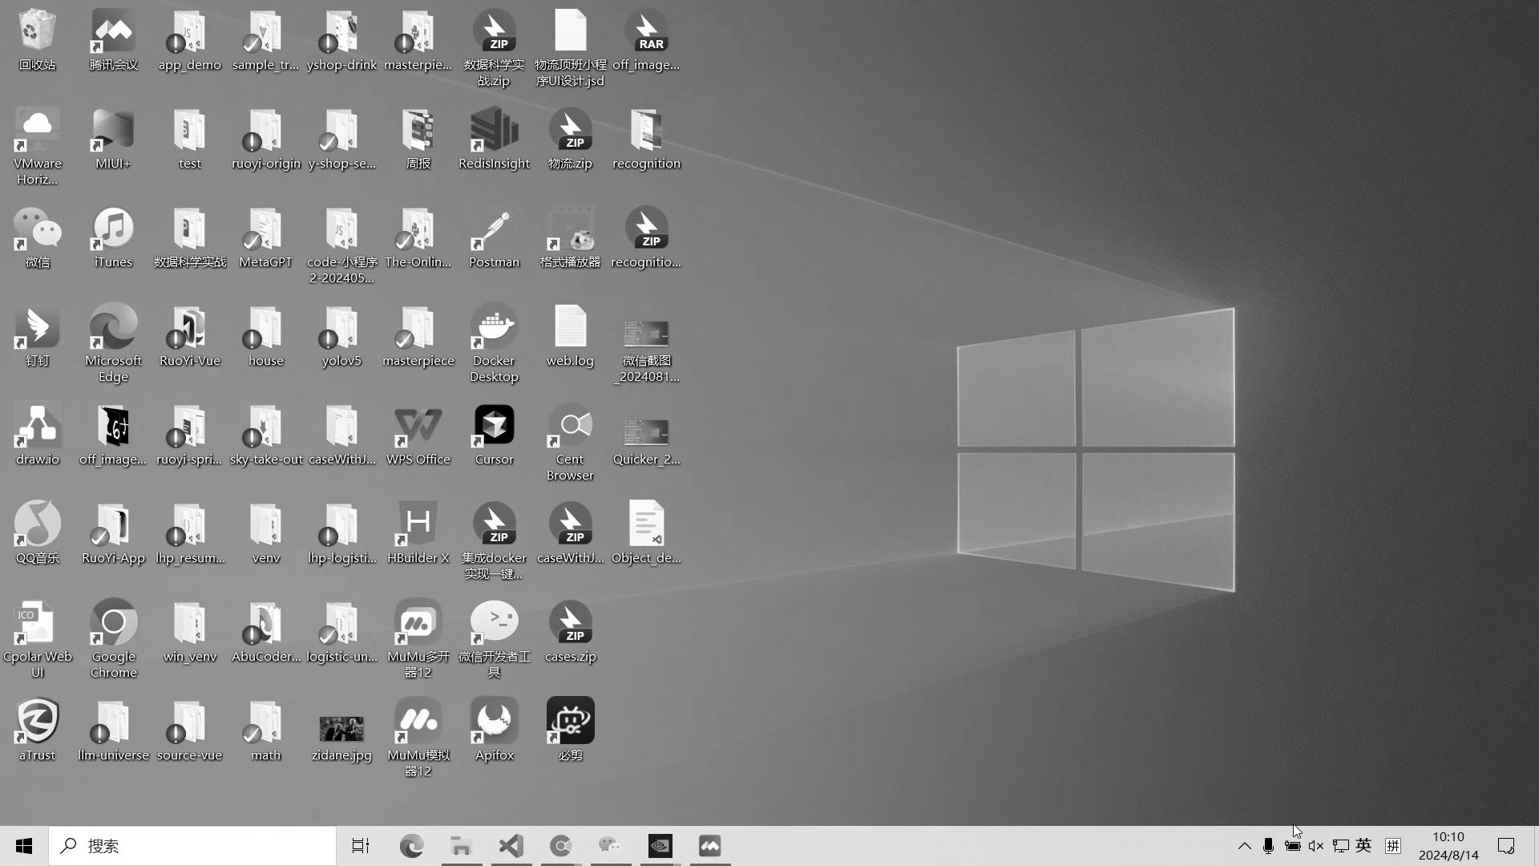Select the 物流顶班小程序UI设计.jsd file
Viewport: 1539px width, 866px height.
pyautogui.click(x=570, y=48)
